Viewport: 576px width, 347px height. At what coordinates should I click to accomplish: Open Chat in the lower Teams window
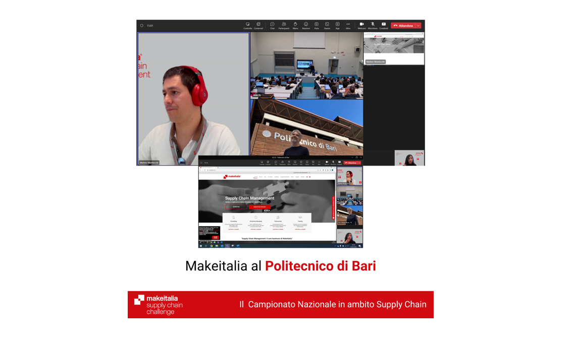(x=276, y=163)
